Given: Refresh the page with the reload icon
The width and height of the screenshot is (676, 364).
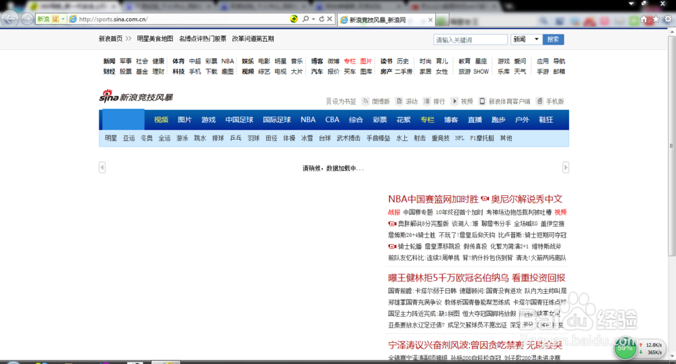Looking at the screenshot, I should [x=321, y=19].
